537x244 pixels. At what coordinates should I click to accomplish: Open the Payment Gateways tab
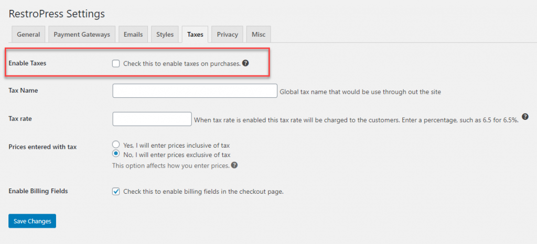click(x=82, y=34)
